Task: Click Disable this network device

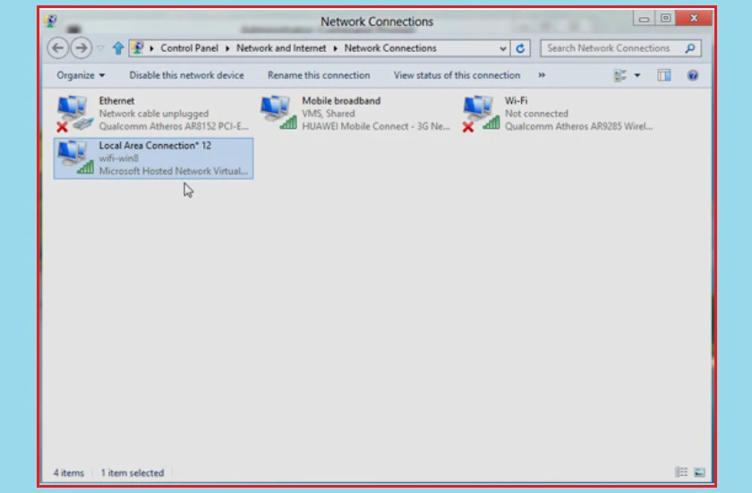Action: (x=186, y=75)
